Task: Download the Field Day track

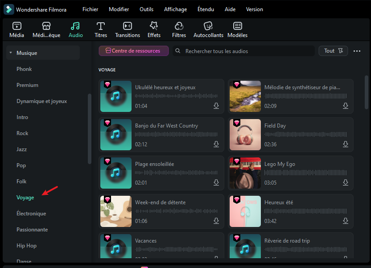Action: pyautogui.click(x=346, y=144)
